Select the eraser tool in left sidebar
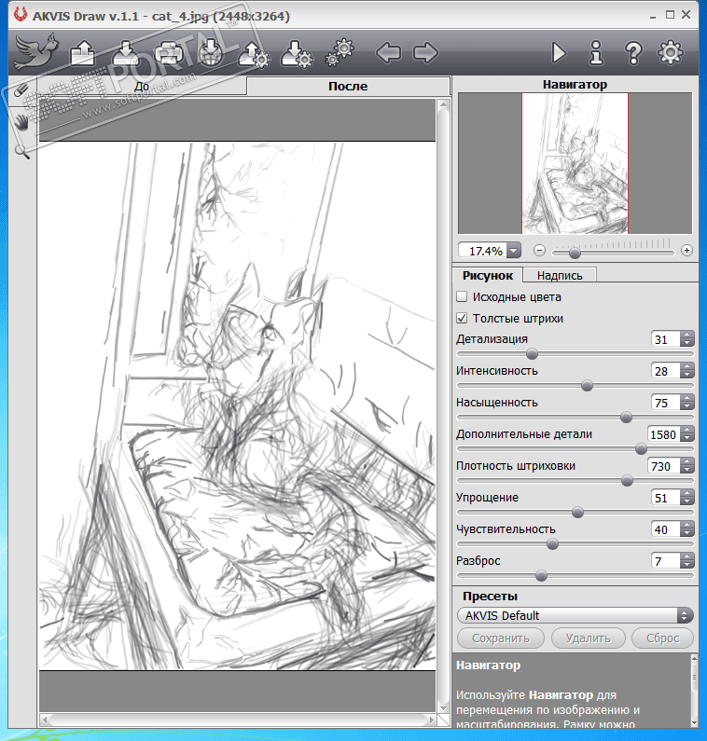Screen dimensions: 707x741 tap(21, 90)
